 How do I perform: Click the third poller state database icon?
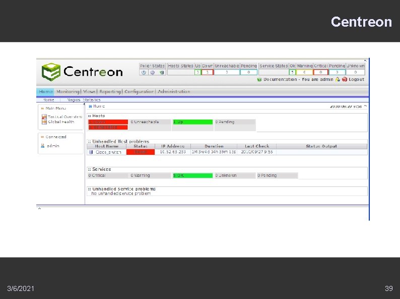(162, 72)
